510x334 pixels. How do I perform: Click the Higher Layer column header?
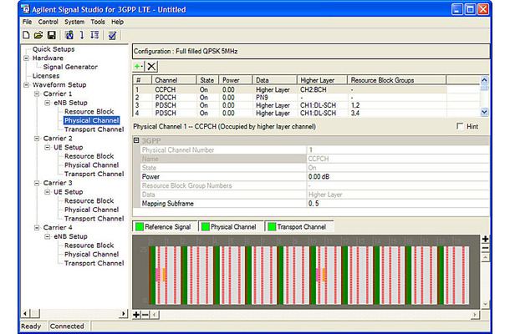tap(322, 80)
